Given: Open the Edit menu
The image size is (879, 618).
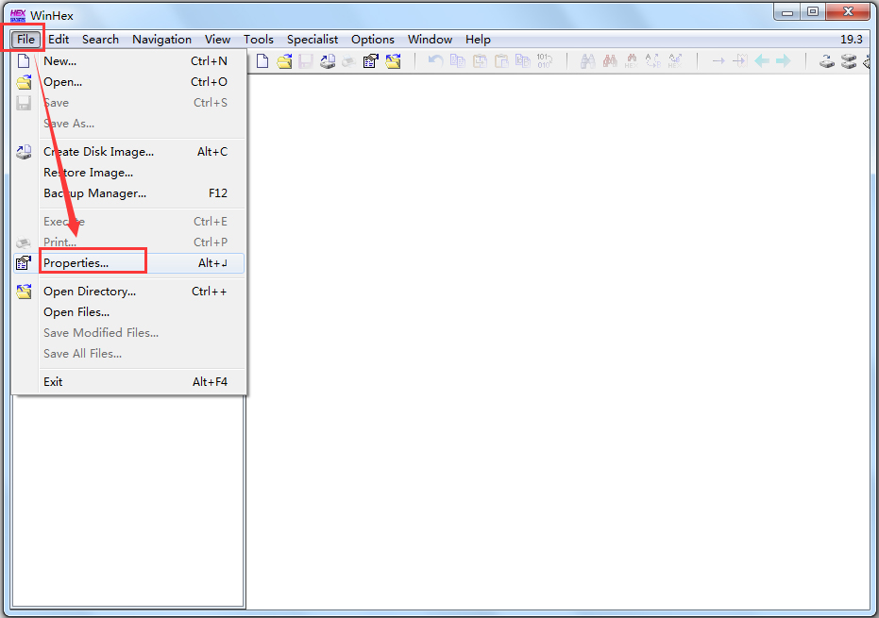Looking at the screenshot, I should pos(59,40).
